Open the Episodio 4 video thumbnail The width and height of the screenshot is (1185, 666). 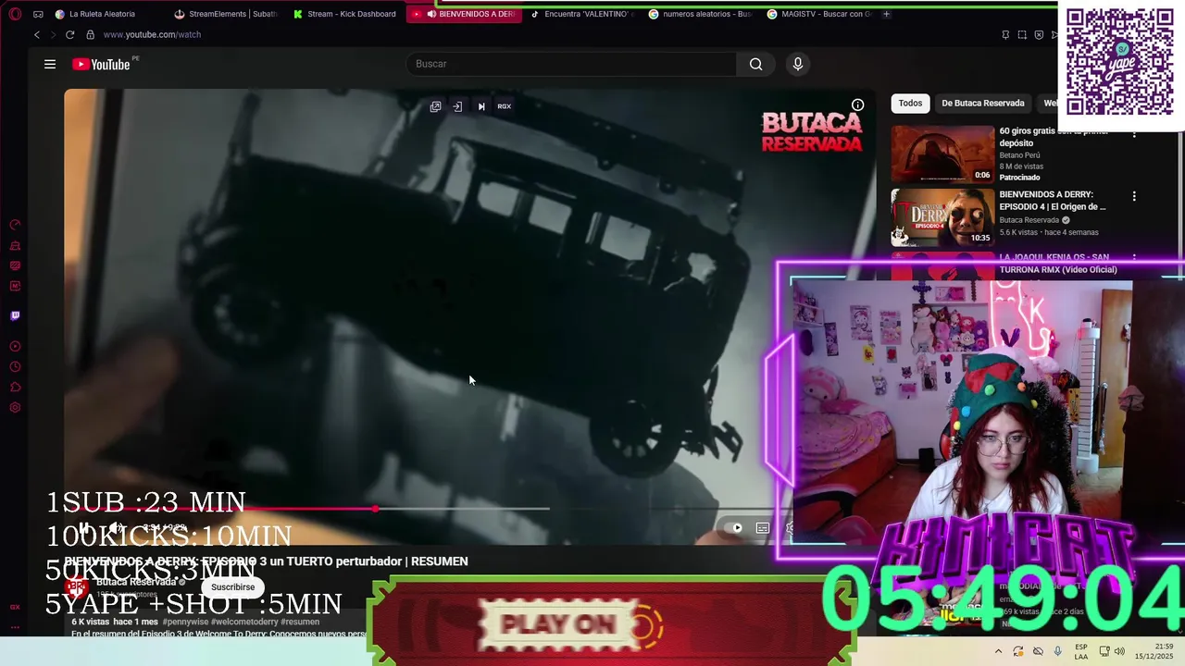(x=942, y=217)
